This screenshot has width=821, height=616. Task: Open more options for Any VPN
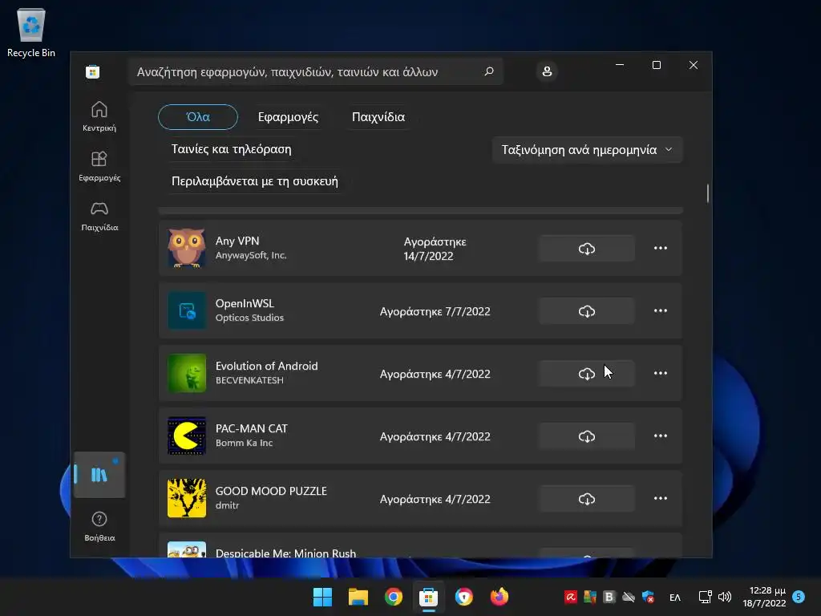pos(661,248)
